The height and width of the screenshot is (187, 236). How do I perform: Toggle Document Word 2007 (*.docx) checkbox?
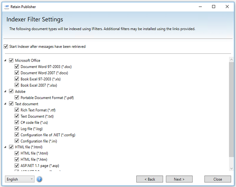coord(17,73)
